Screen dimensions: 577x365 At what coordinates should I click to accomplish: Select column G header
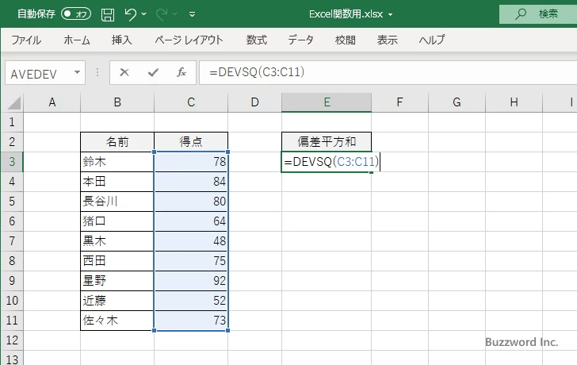click(457, 102)
